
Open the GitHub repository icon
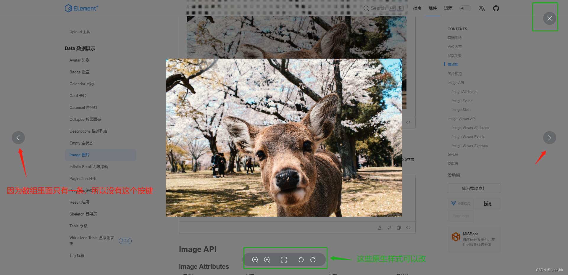(x=496, y=8)
